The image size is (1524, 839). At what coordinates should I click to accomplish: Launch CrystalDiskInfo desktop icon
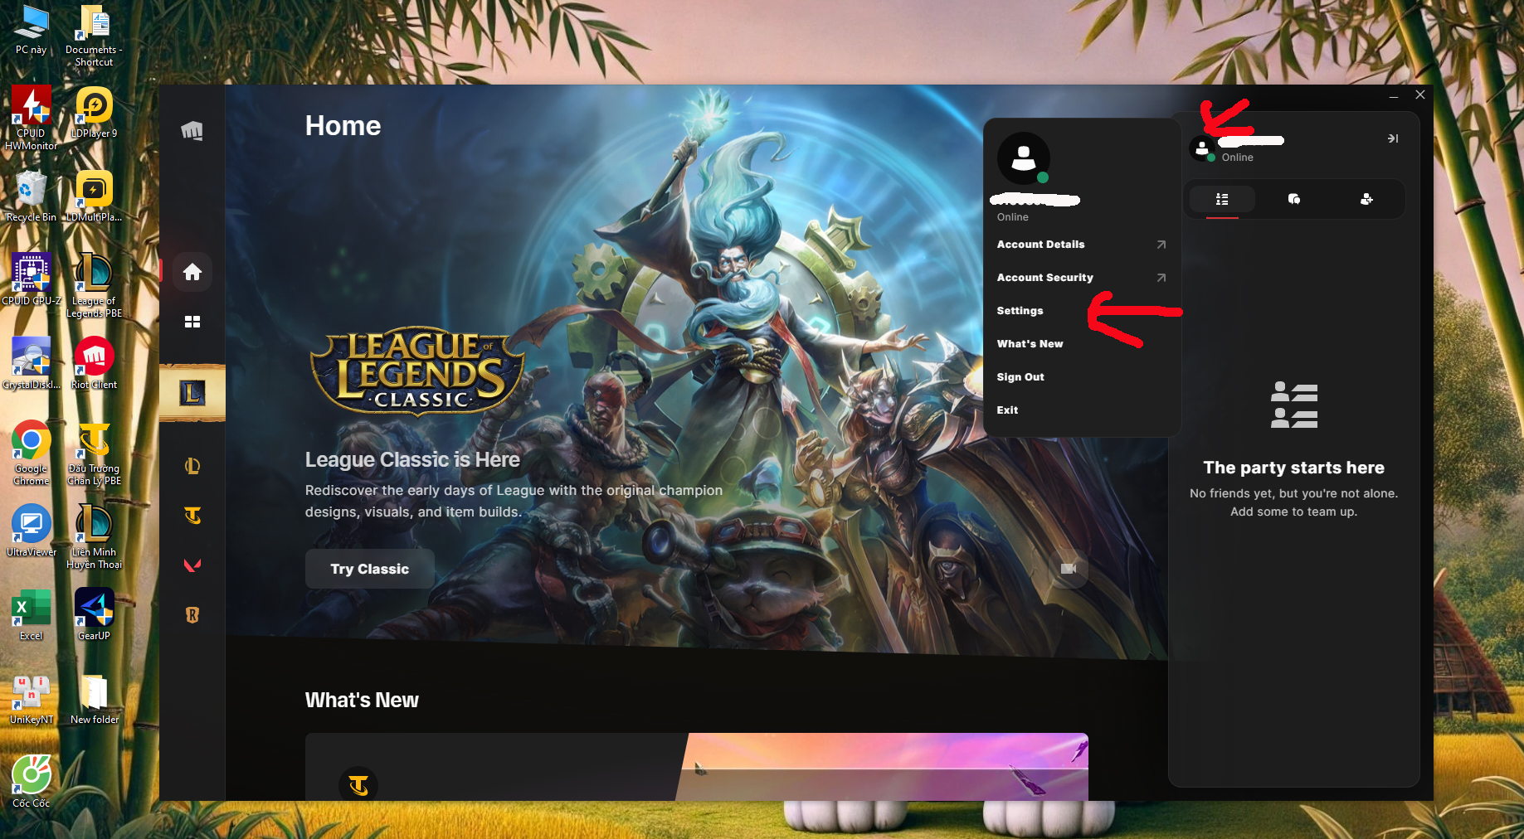click(32, 364)
